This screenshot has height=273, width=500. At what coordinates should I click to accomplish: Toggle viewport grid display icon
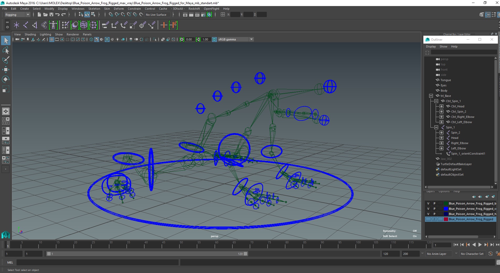[52, 39]
